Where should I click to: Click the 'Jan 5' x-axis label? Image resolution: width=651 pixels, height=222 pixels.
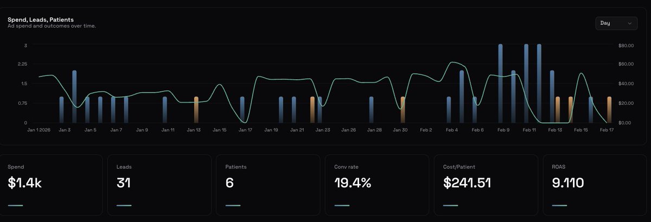[x=90, y=130]
